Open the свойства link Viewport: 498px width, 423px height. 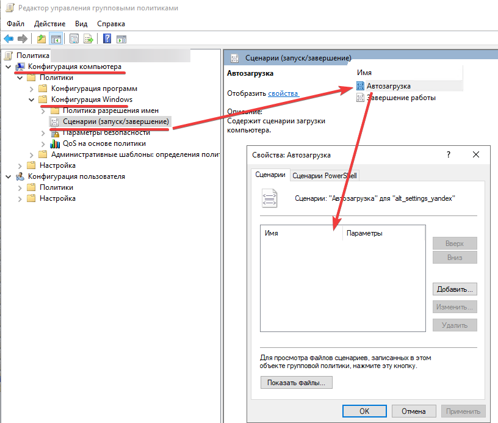click(283, 93)
